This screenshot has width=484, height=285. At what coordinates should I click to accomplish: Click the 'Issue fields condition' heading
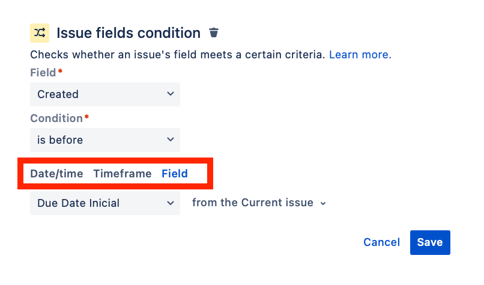coord(129,32)
